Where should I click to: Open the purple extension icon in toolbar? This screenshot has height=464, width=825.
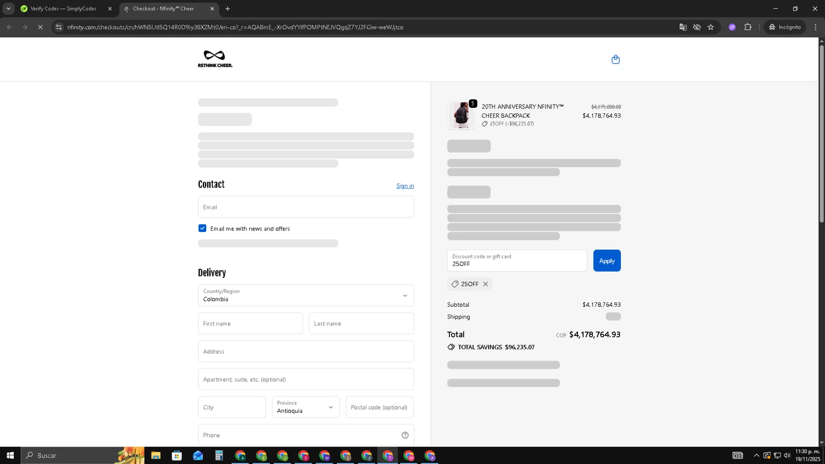pyautogui.click(x=732, y=27)
